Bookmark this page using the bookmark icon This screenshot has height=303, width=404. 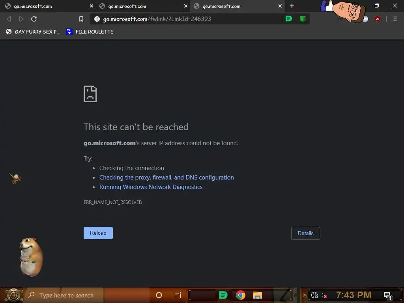tap(81, 19)
